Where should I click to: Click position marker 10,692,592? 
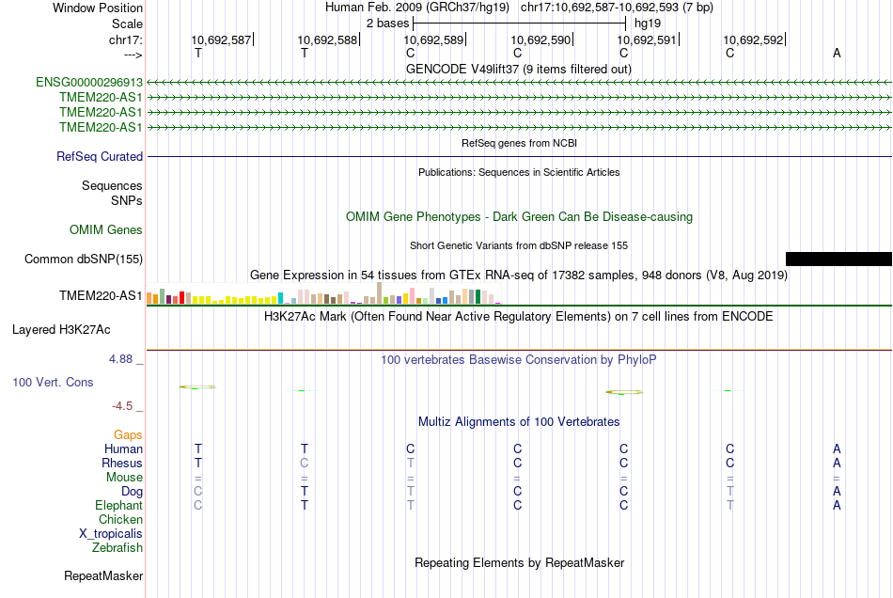coord(755,39)
